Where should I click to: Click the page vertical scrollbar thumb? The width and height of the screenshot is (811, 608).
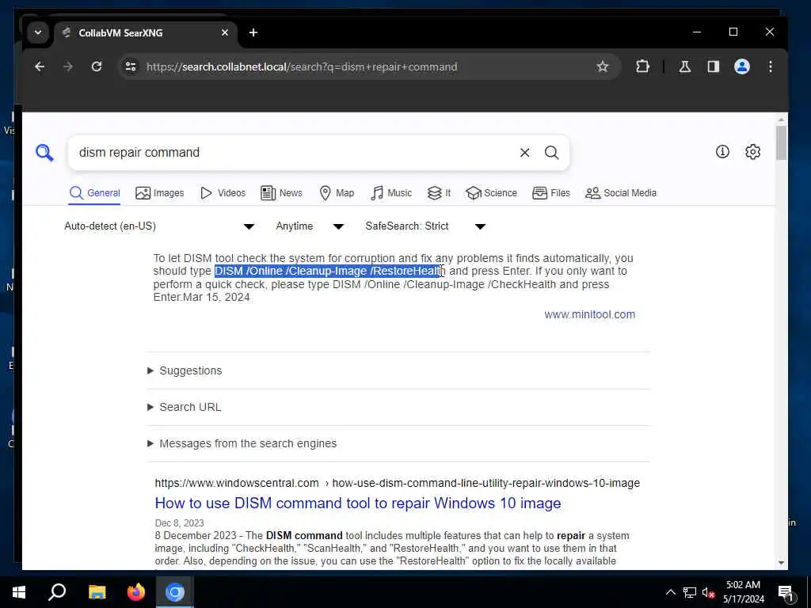tap(781, 143)
